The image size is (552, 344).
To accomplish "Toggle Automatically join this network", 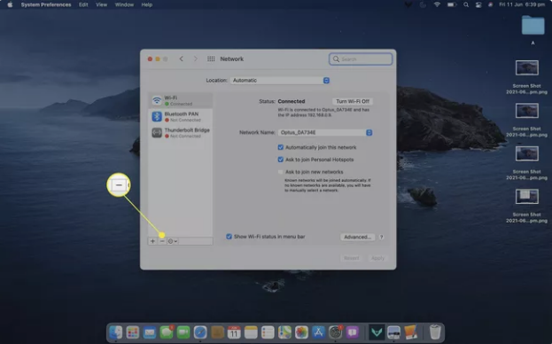I will [x=281, y=147].
